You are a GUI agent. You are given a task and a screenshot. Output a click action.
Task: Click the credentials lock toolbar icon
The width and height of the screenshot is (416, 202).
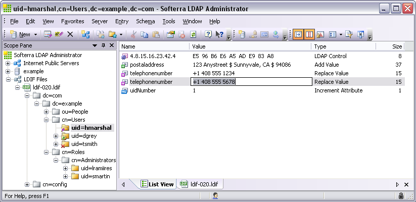coord(253,34)
